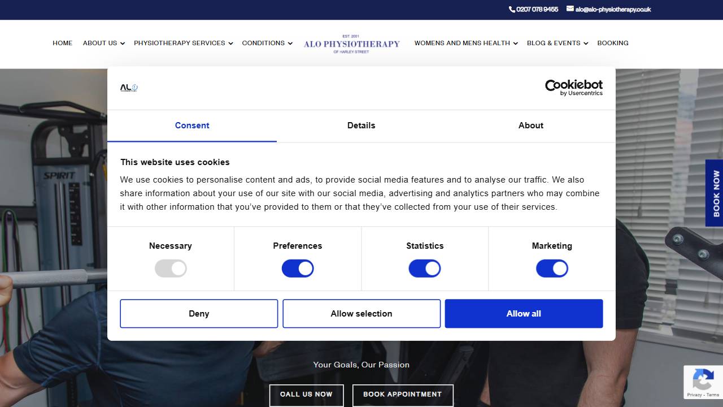Screen dimensions: 723x407
Task: Click the Necessary label text
Action: click(x=171, y=246)
